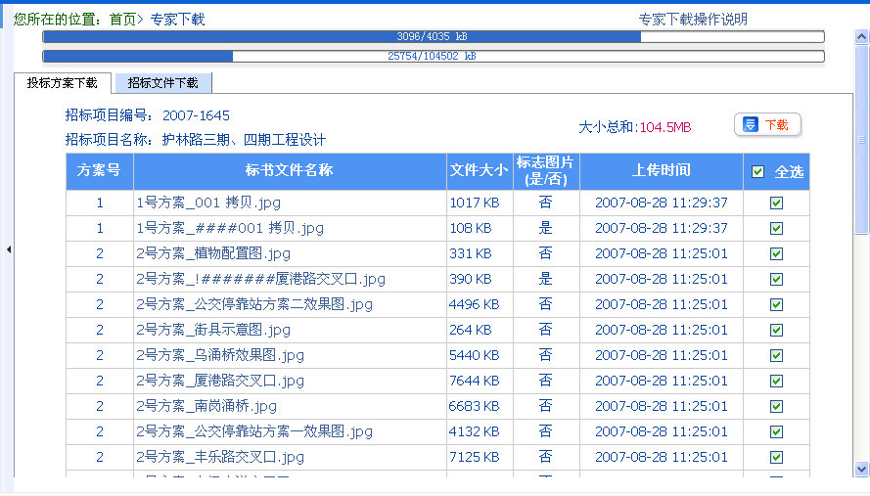Click the file size 390 KB
The width and height of the screenshot is (870, 496).
pyautogui.click(x=471, y=280)
